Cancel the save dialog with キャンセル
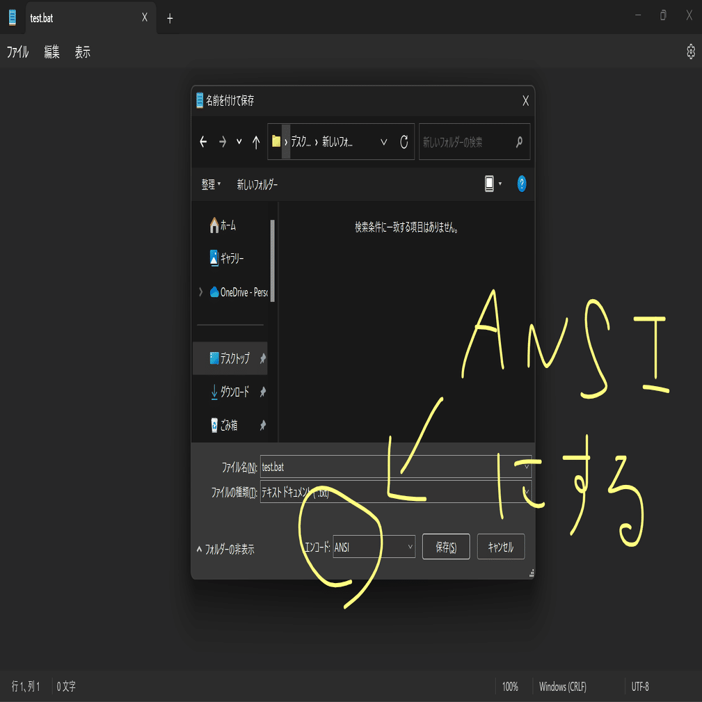The height and width of the screenshot is (702, 702). tap(500, 546)
